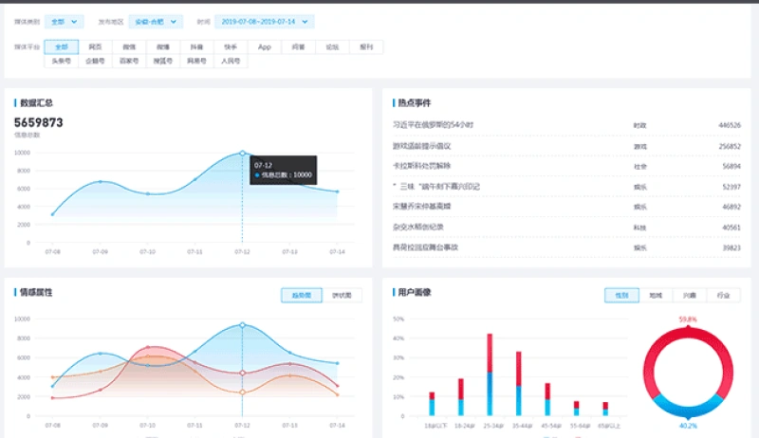Expand the 发布地区 region dropdown
This screenshot has width=759, height=438.
[x=156, y=22]
